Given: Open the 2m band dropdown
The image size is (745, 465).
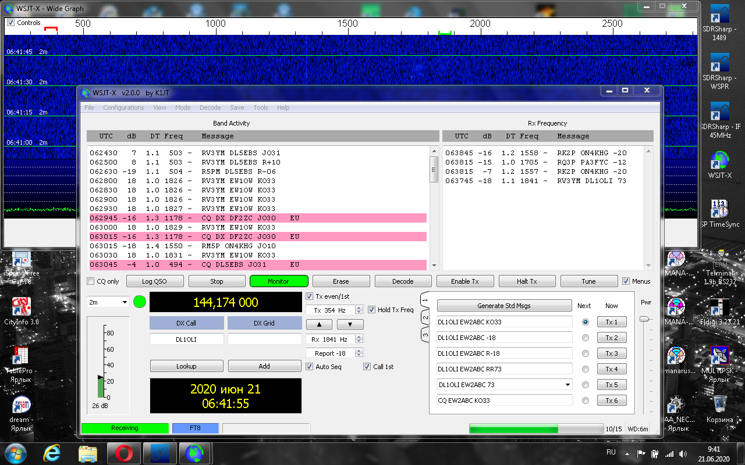Looking at the screenshot, I should click(125, 302).
